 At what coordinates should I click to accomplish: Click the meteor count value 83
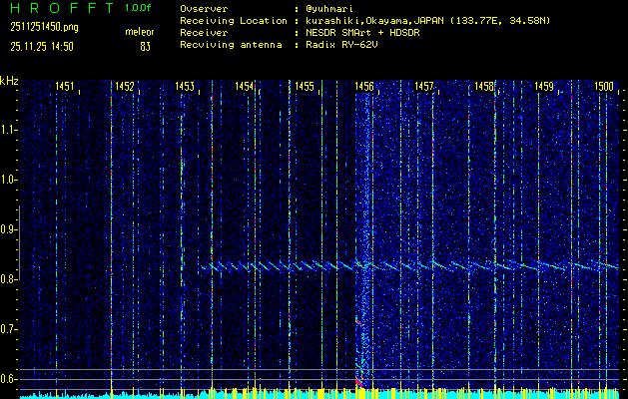coord(146,46)
